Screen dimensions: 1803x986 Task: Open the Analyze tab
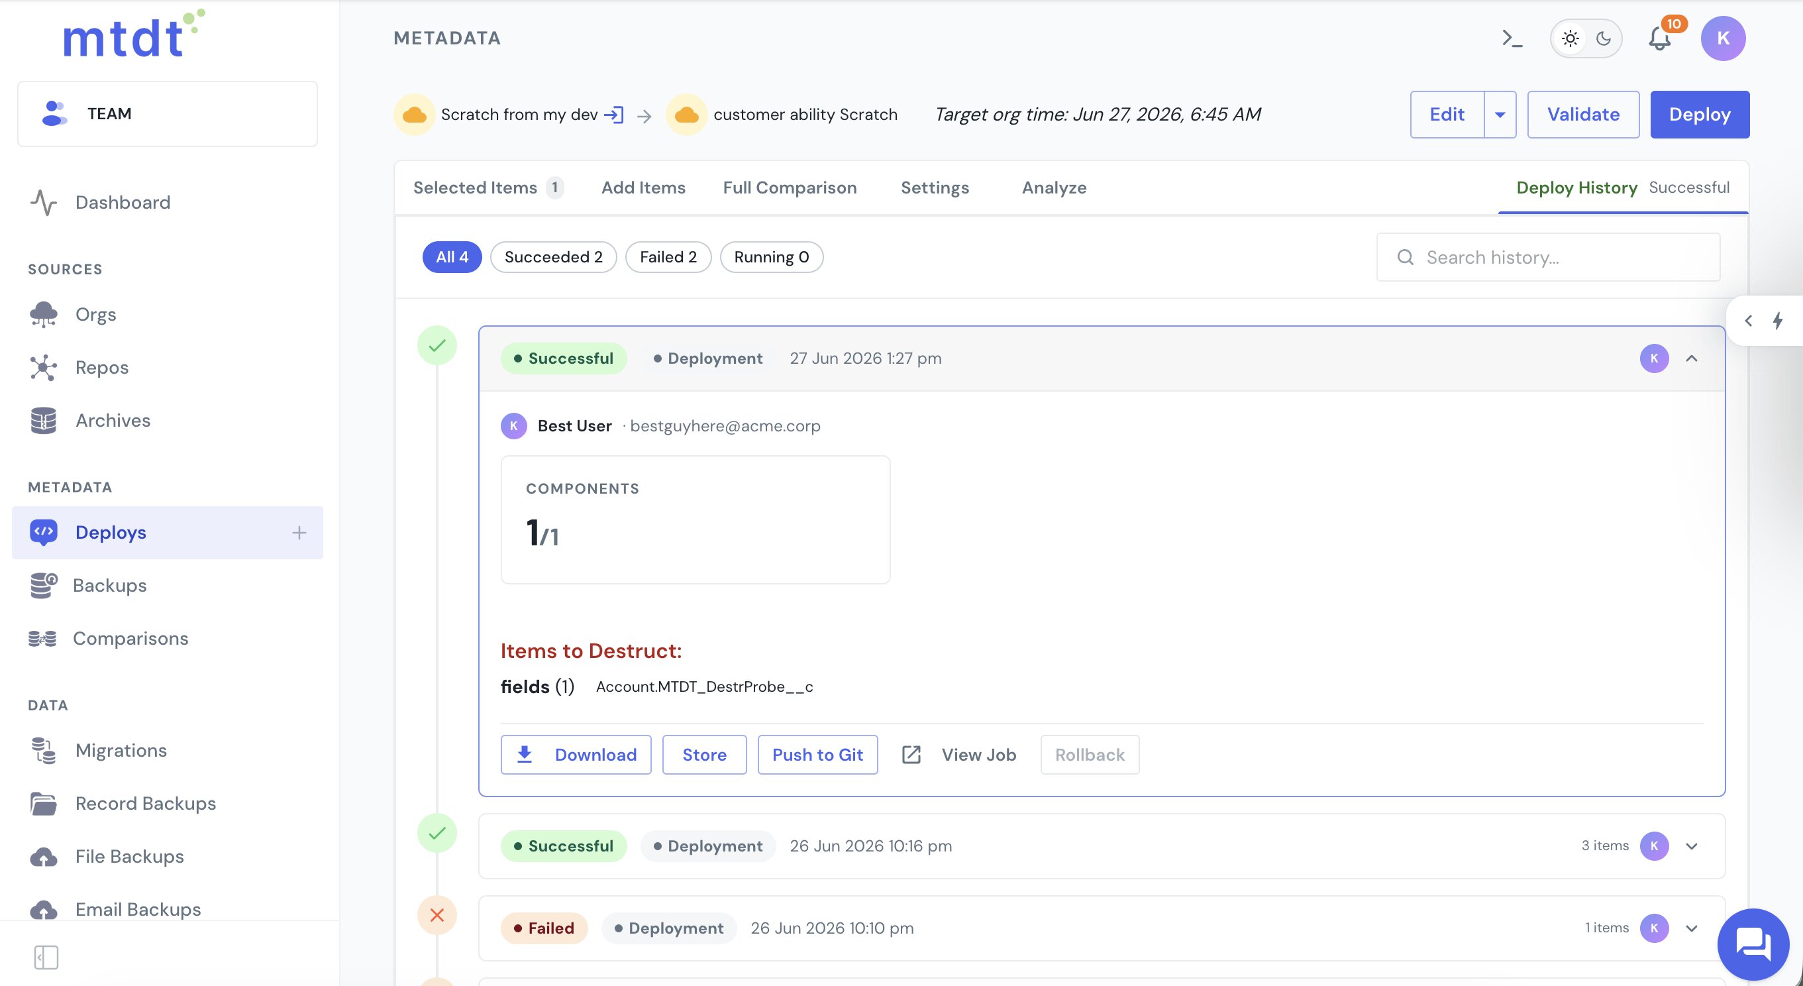[x=1054, y=188]
